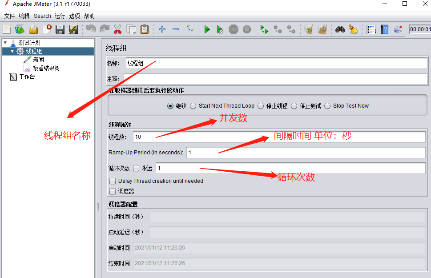Open the 帮助 menu
The image size is (431, 278).
click(x=89, y=16)
